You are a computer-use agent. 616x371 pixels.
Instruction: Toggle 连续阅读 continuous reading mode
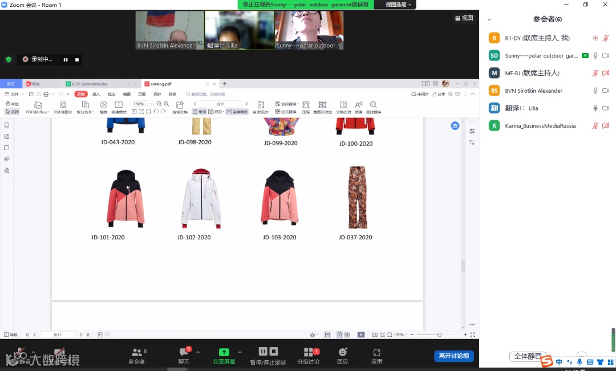click(x=237, y=112)
